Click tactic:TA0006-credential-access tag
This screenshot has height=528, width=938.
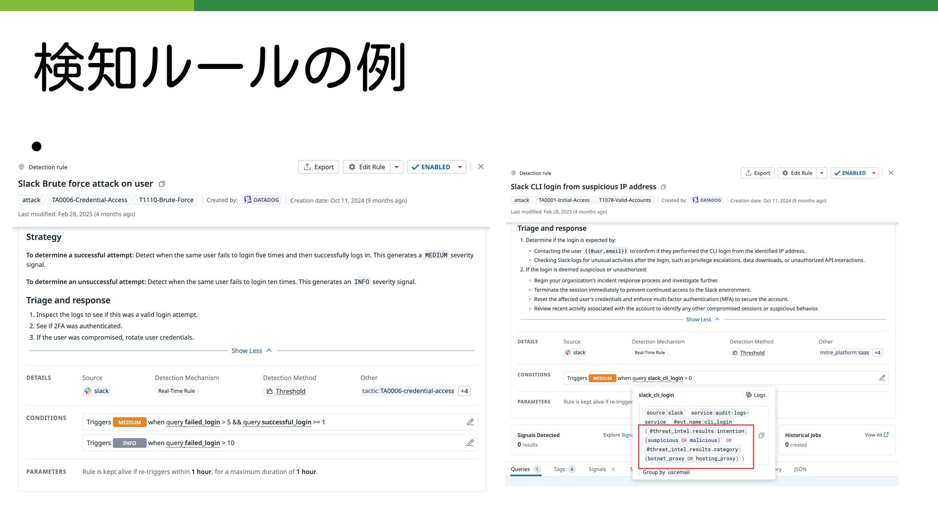point(408,391)
